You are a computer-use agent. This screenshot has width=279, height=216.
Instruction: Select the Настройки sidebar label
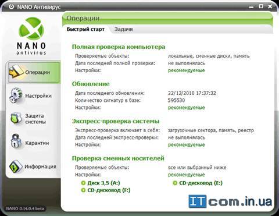(38, 95)
